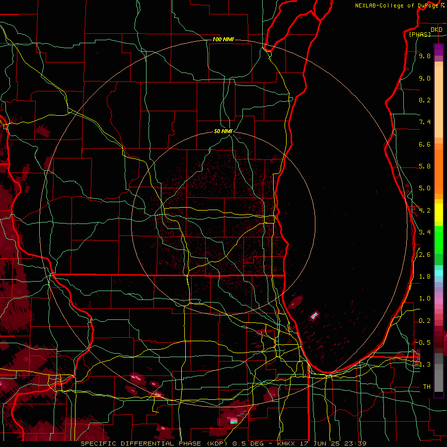Pick the 2.6 scale label

pos(425,255)
